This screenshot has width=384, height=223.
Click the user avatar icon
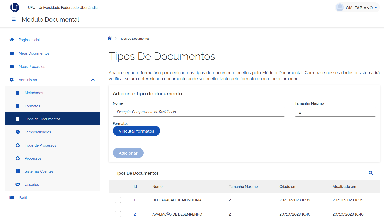click(340, 7)
